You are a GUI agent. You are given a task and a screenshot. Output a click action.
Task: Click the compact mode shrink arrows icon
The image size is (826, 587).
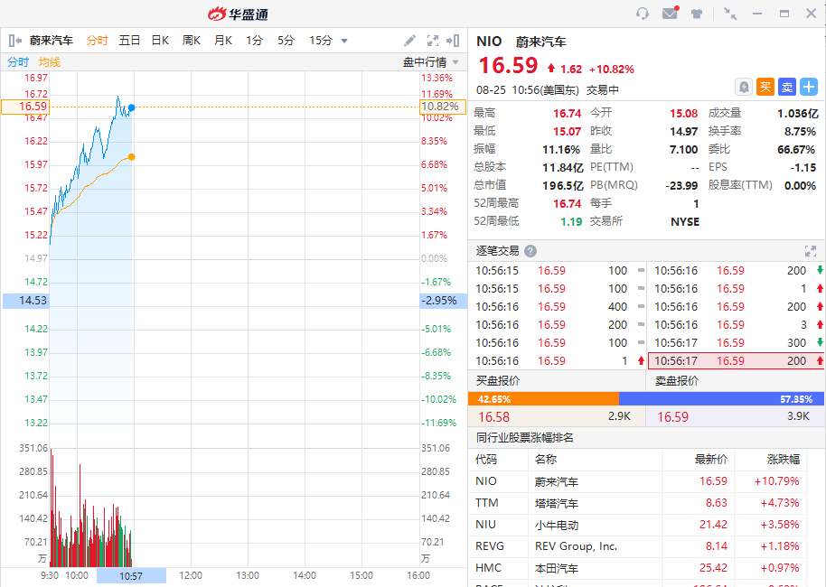point(730,14)
